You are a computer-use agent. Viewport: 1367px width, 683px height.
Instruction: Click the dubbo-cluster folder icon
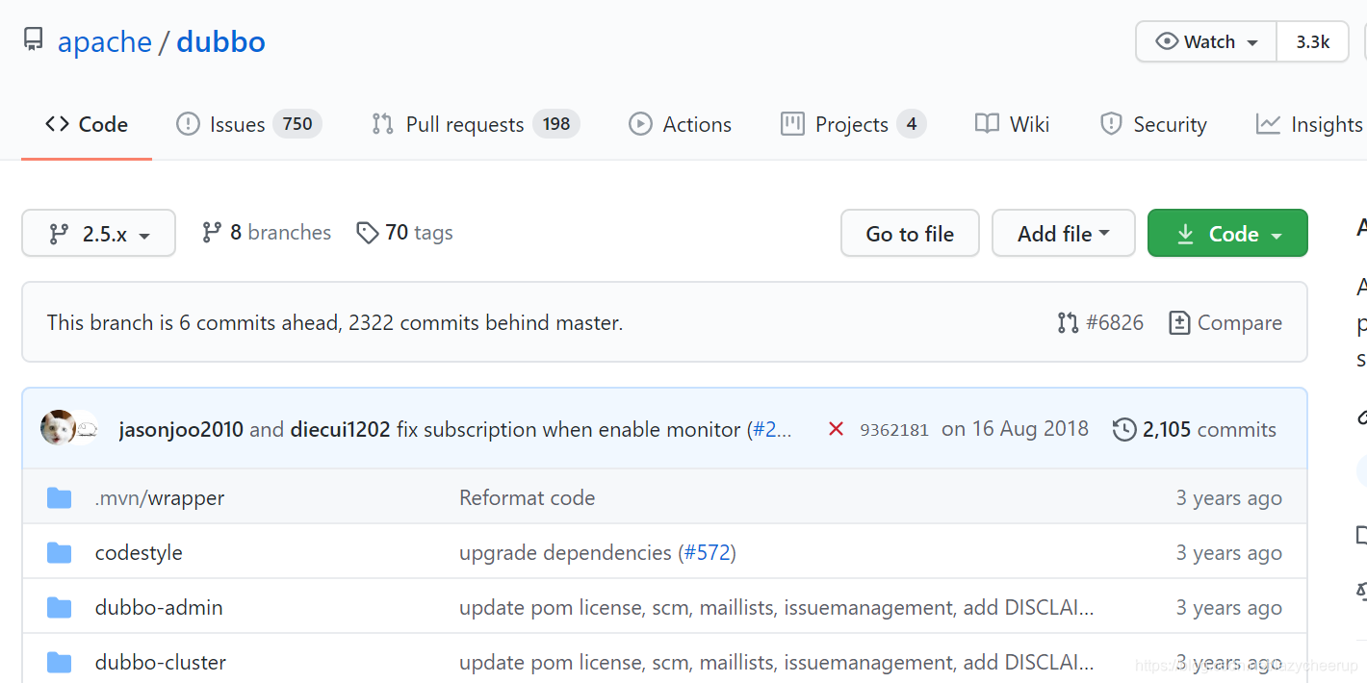click(x=60, y=662)
